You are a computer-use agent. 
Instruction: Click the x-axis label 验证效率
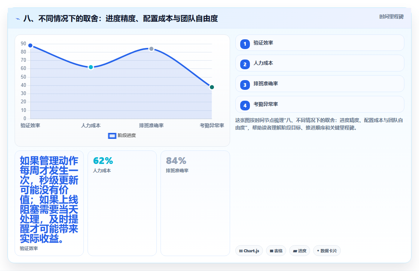tap(30, 126)
